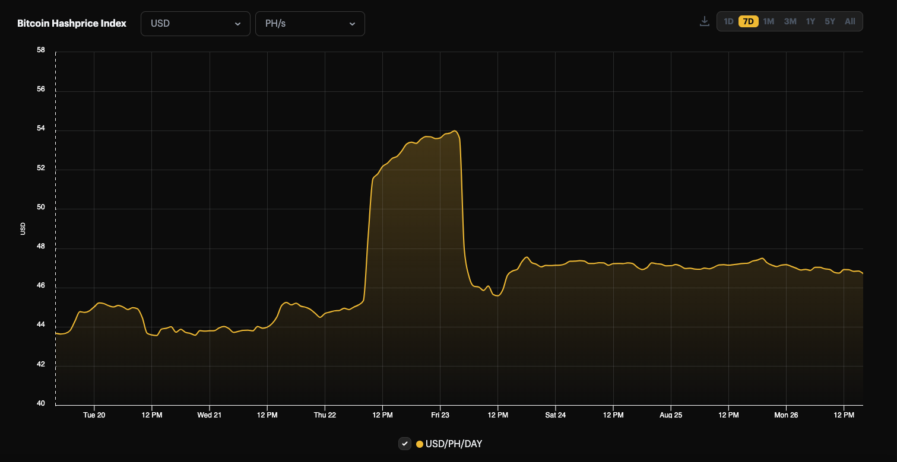The width and height of the screenshot is (897, 462).
Task: Click the download chart data icon
Action: tap(705, 21)
